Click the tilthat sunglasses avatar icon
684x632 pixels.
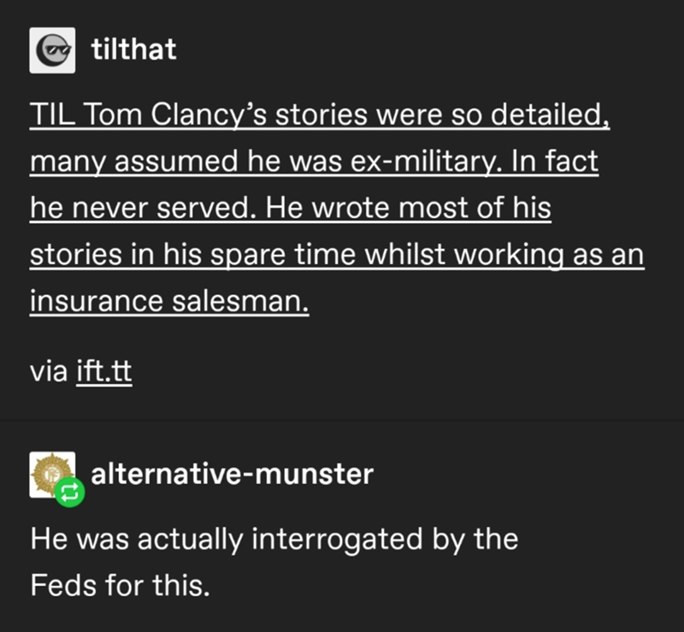pyautogui.click(x=51, y=50)
